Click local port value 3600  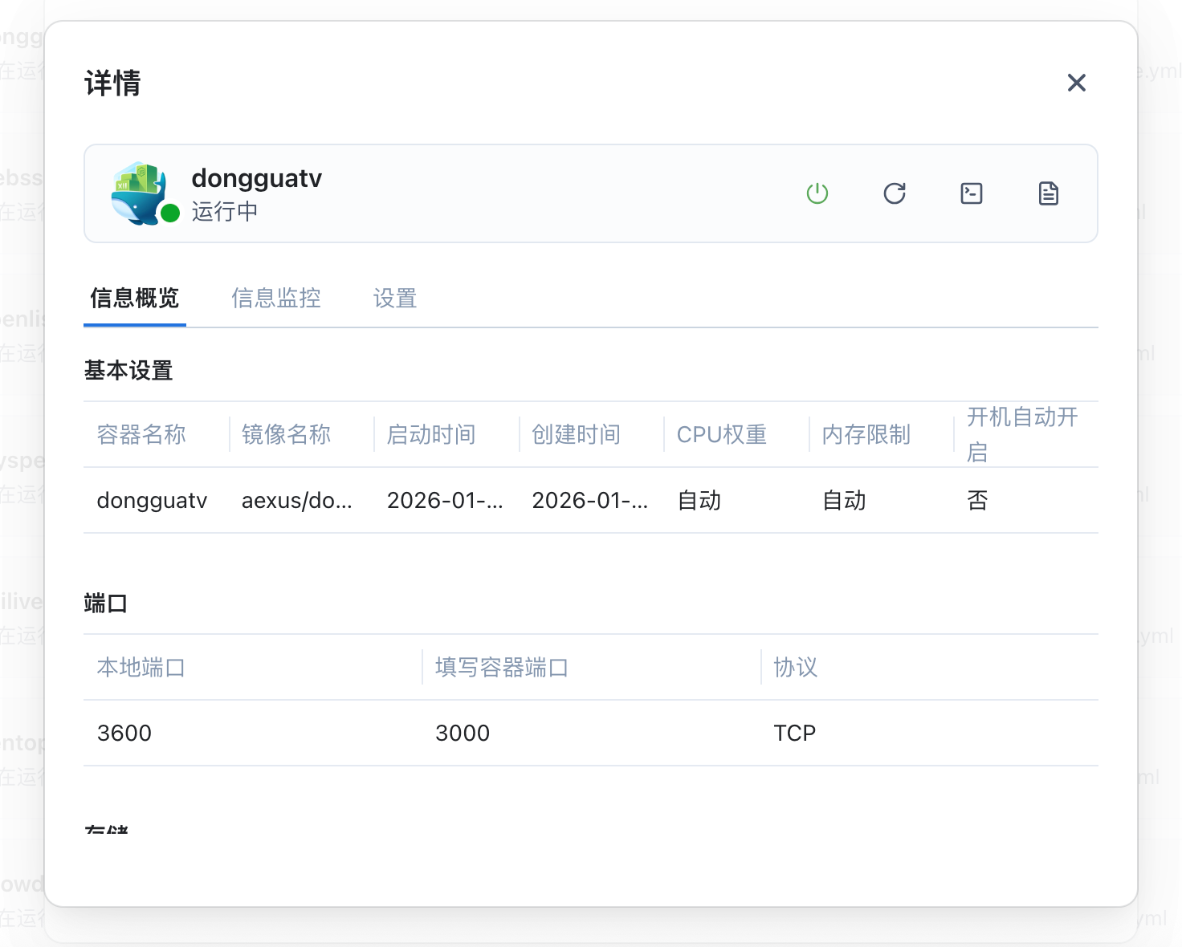pyautogui.click(x=124, y=734)
